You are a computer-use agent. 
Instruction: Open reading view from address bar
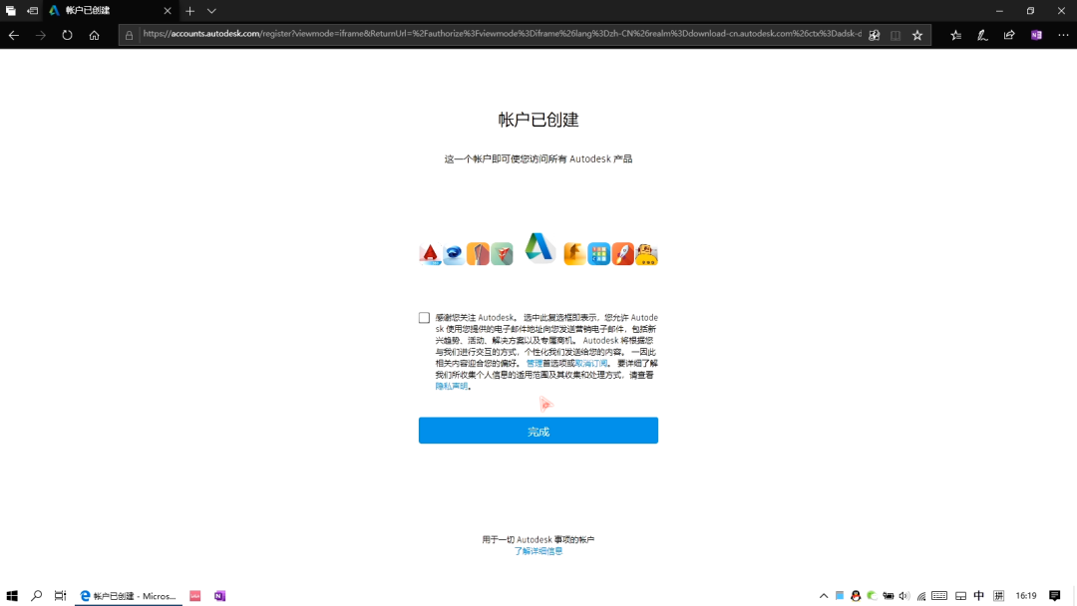click(x=895, y=35)
